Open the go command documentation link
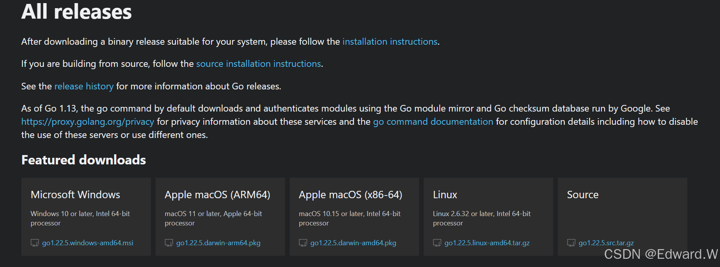Viewport: 720px width, 267px height. click(x=433, y=122)
